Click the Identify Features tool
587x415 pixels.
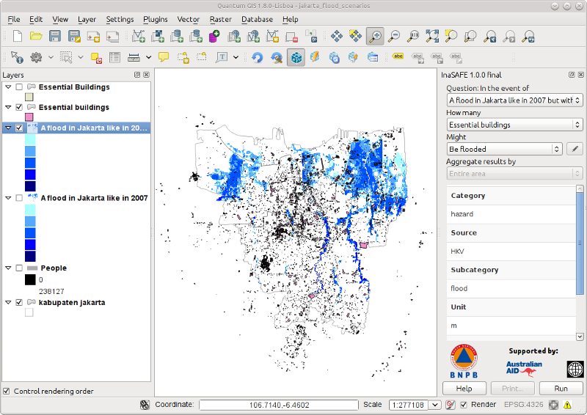(x=17, y=57)
